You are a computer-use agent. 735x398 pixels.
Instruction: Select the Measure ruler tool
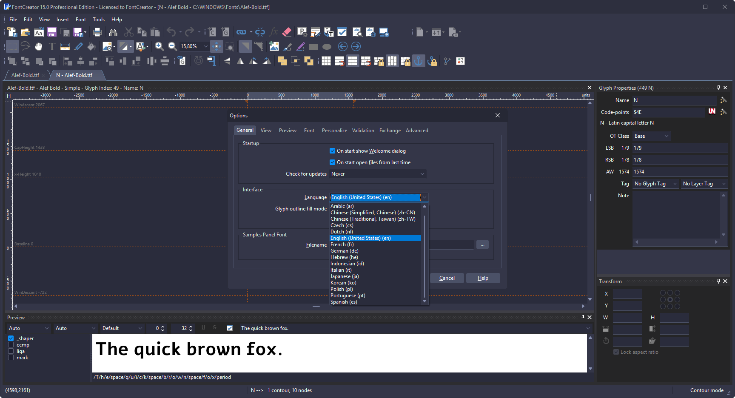(65, 46)
